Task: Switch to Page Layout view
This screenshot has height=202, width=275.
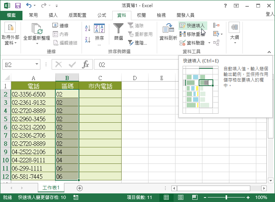Action: pyautogui.click(x=181, y=198)
